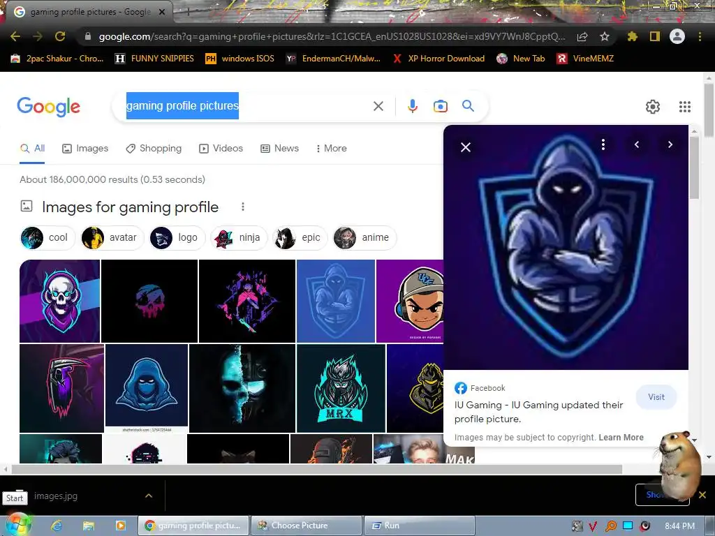
Task: Open Internet Explorer from the taskbar
Action: [x=57, y=526]
